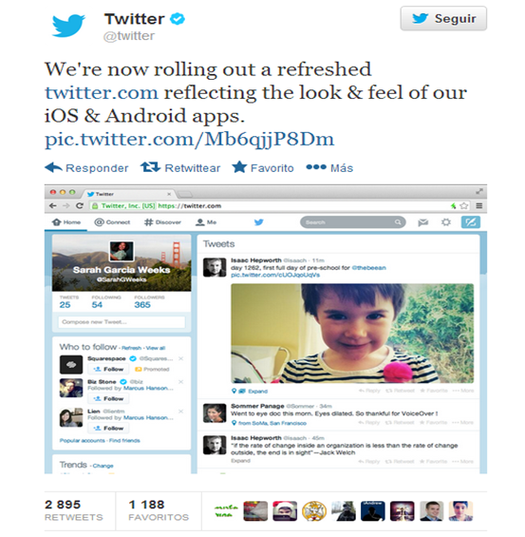
Task: Open the twitter.com link in tweet
Action: click(102, 93)
